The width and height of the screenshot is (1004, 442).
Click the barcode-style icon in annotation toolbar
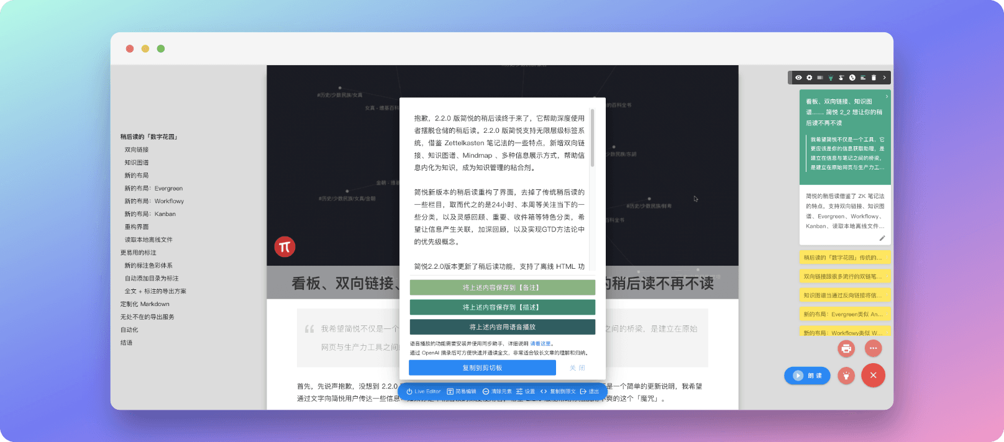(x=820, y=78)
